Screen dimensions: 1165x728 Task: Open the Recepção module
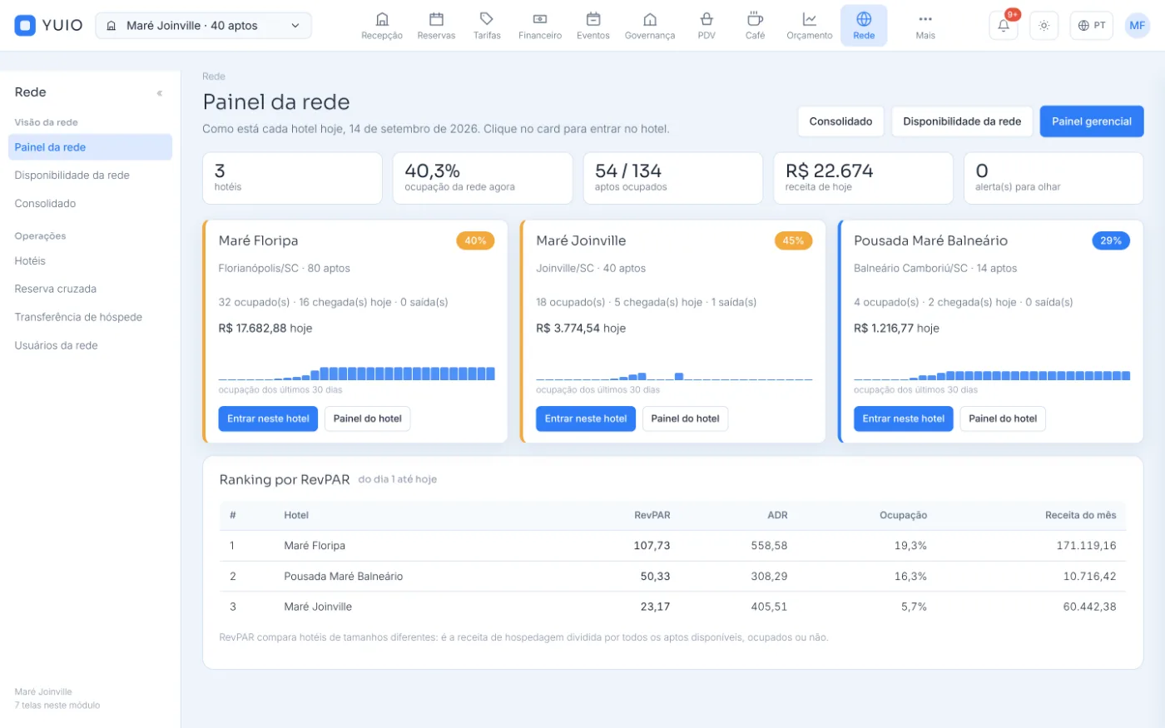coord(382,26)
